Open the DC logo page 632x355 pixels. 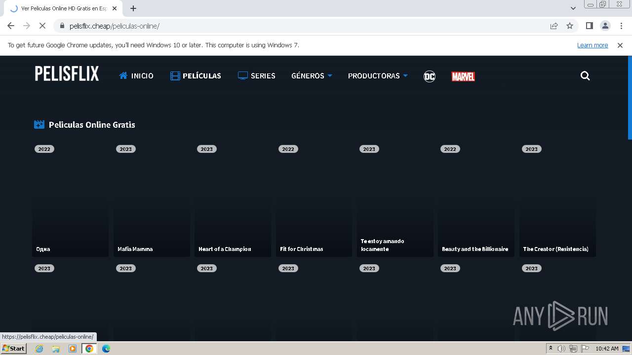click(430, 76)
